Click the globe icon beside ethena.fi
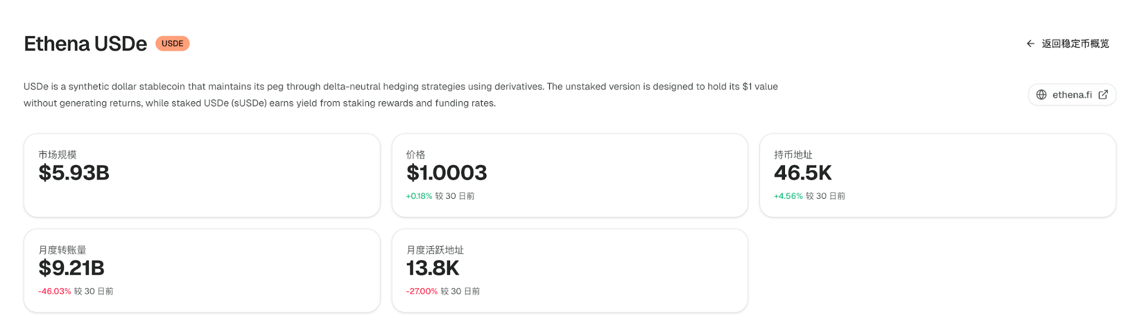 point(1041,95)
